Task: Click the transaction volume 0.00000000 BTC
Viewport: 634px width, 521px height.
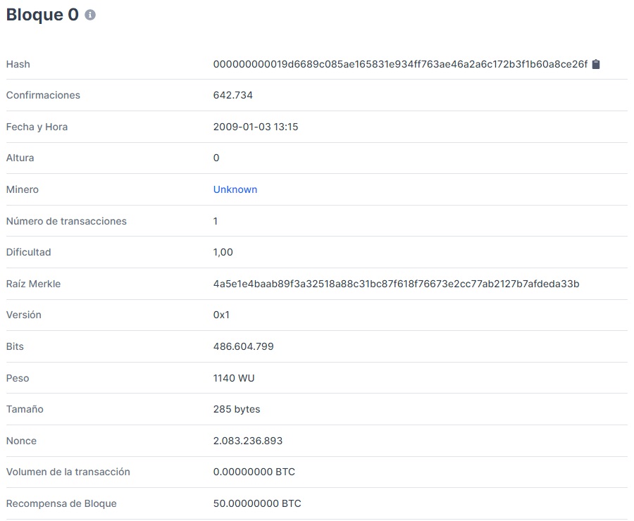Action: 254,472
